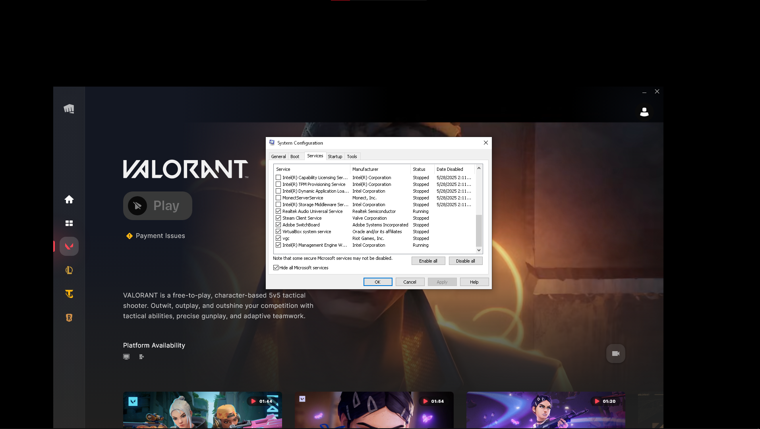Toggle Hide all Microsoft services checkbox
Image resolution: width=760 pixels, height=429 pixels.
coord(276,268)
